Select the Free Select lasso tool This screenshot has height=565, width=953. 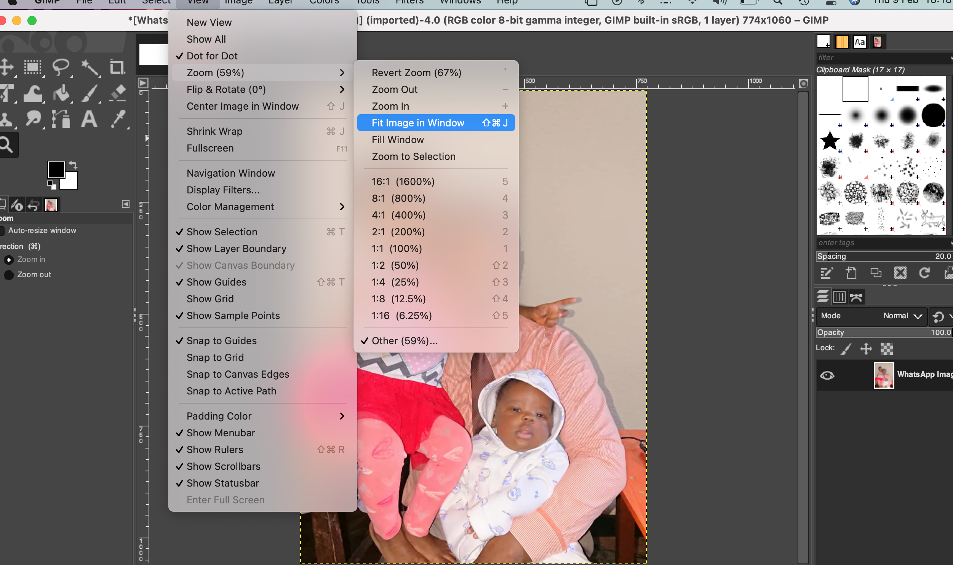(61, 67)
